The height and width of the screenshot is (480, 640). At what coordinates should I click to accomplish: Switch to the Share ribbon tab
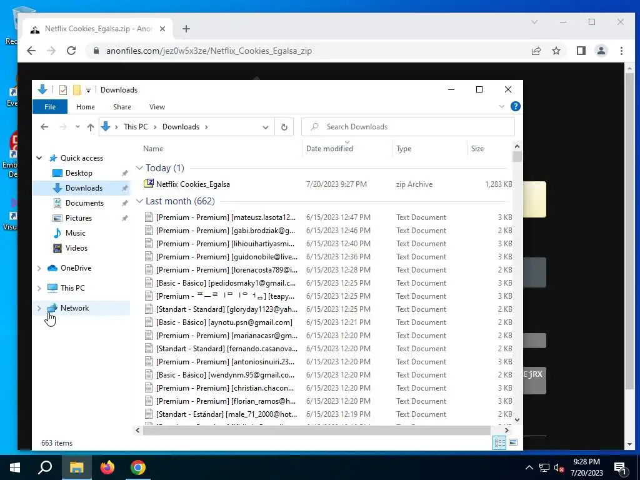tap(122, 107)
